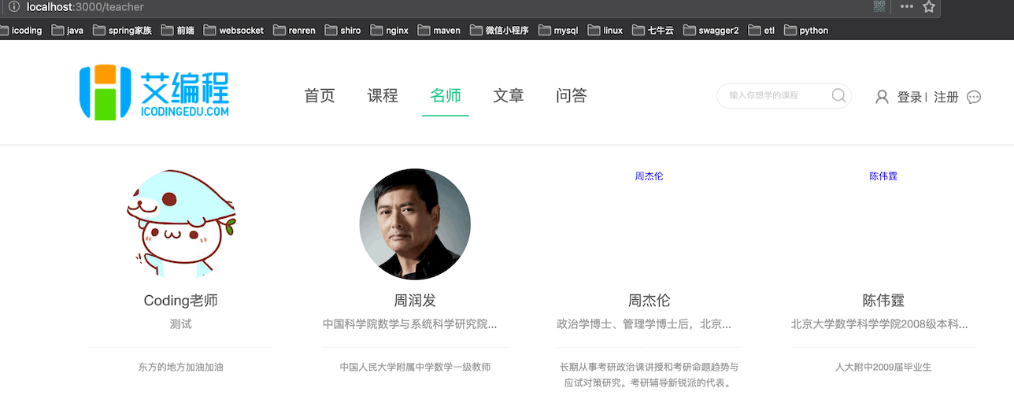Open the python bookmark folder
This screenshot has width=1014, height=414.
(806, 31)
